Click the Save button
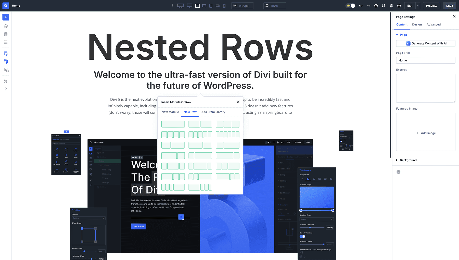This screenshot has width=459, height=260. pos(449,6)
